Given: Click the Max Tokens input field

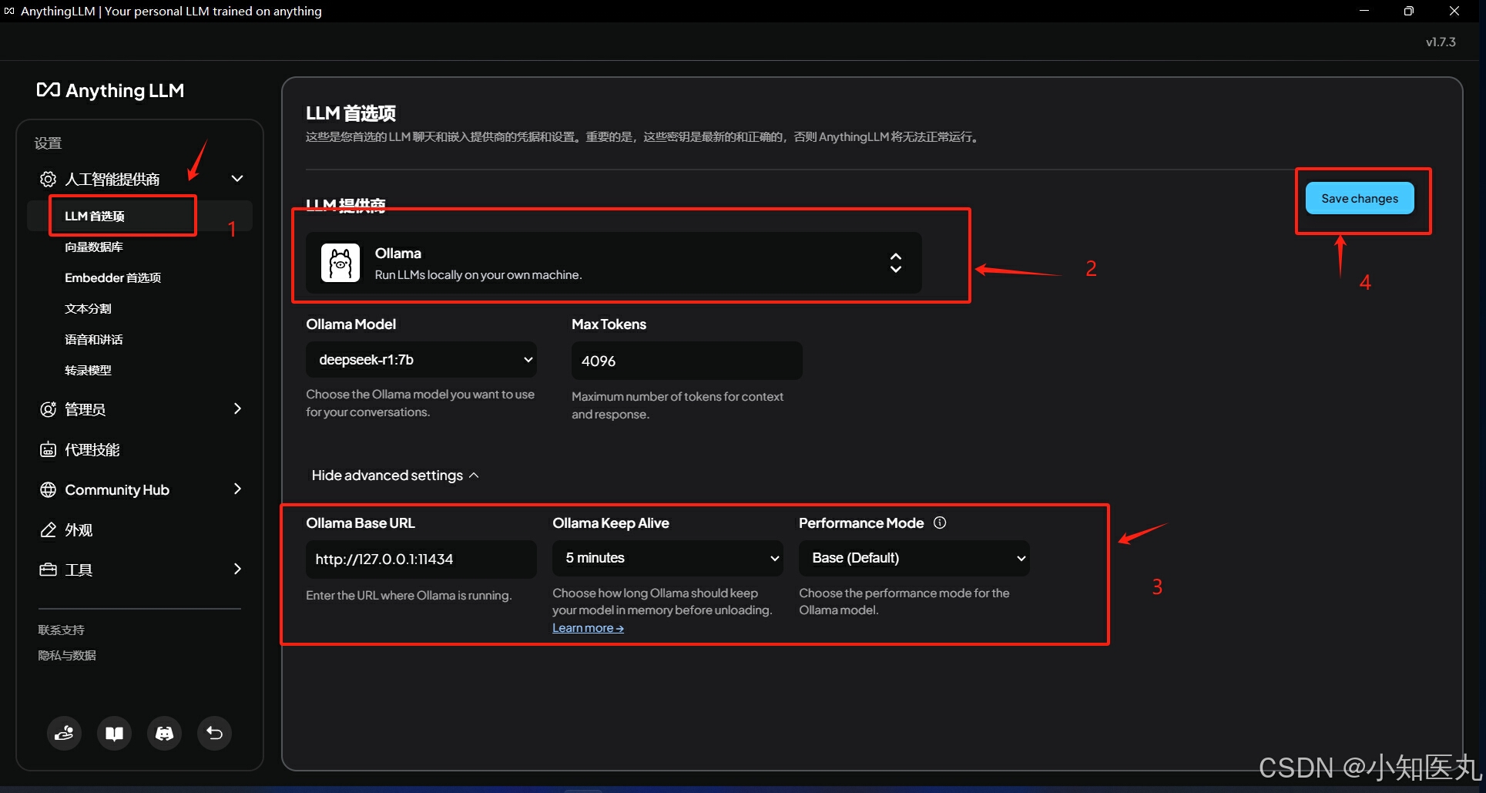Looking at the screenshot, I should pos(685,360).
